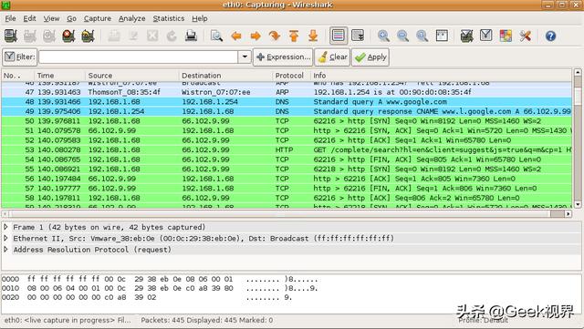
Task: Open the coloring rules editor icon
Action: [x=506, y=36]
